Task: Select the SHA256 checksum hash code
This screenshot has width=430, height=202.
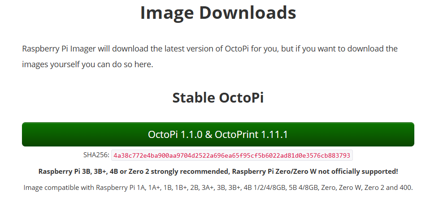Action: pyautogui.click(x=232, y=155)
